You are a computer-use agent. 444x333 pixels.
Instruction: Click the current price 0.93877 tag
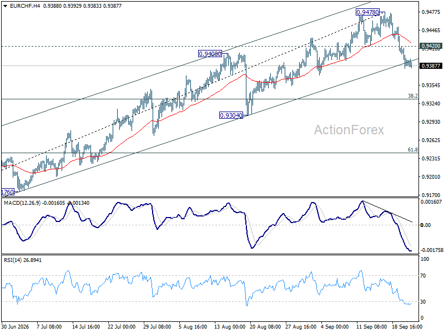(x=431, y=65)
